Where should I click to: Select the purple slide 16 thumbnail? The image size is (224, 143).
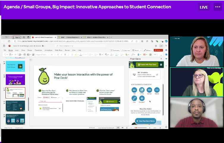(x=15, y=80)
